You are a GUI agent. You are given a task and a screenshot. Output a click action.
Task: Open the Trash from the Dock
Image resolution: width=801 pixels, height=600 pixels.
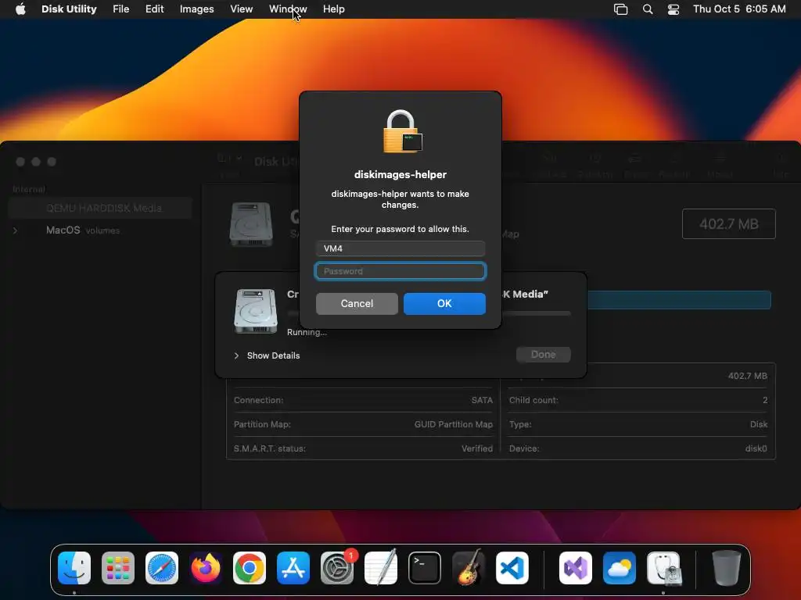pyautogui.click(x=727, y=568)
